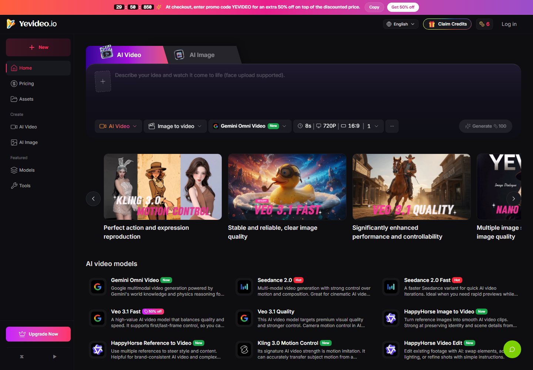Click the Veo 3.1 Quality model icon
The height and width of the screenshot is (370, 533).
(244, 318)
